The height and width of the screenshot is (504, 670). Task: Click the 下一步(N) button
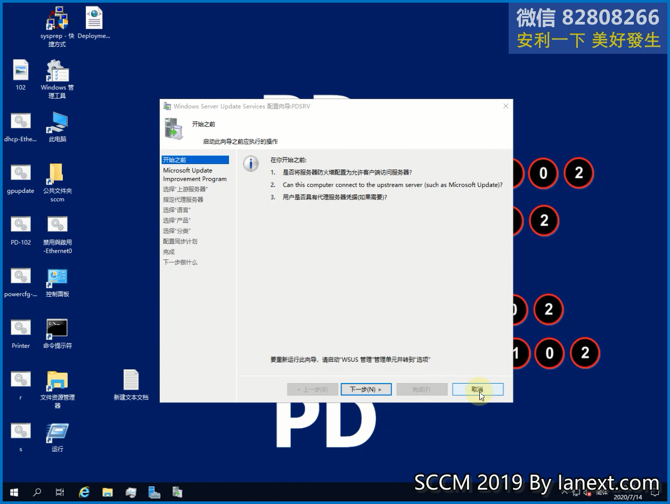click(x=366, y=389)
